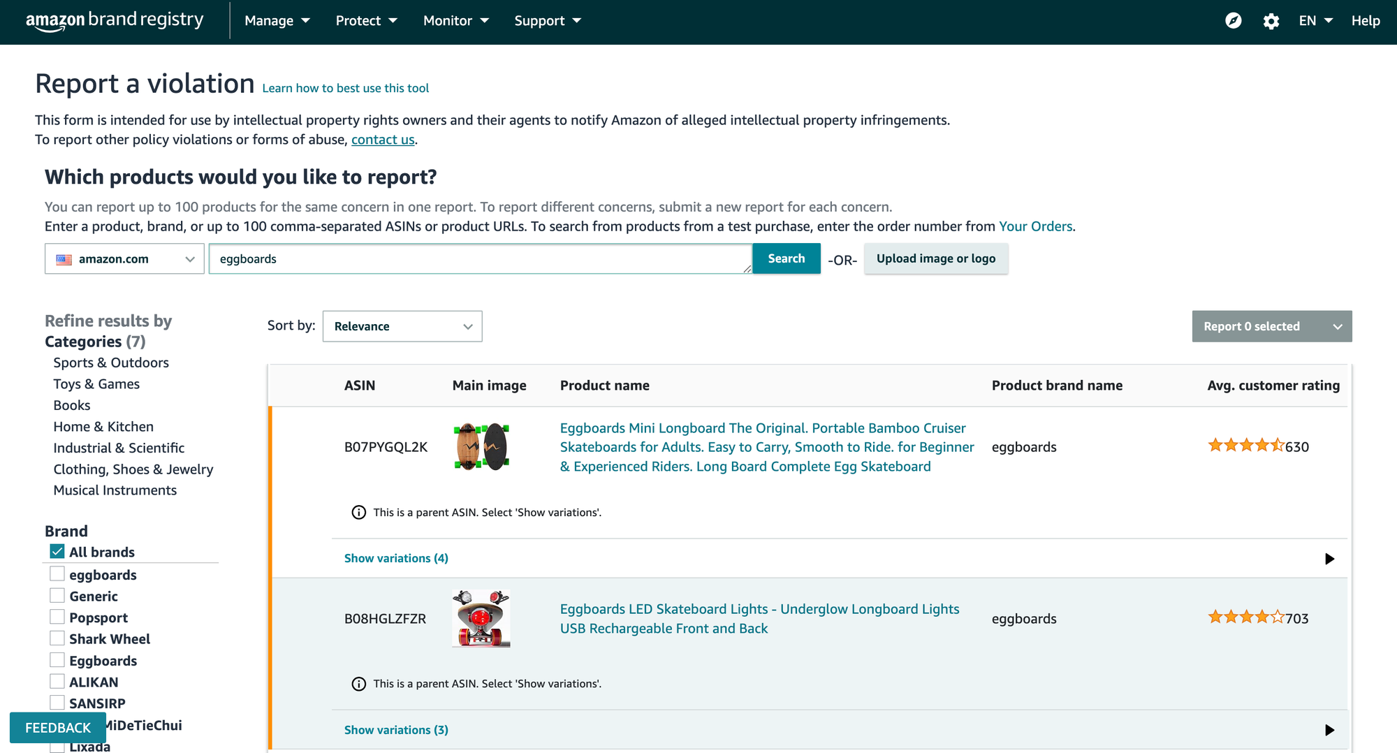The image size is (1397, 753).
Task: Tick the ALIKAN brand checkbox
Action: click(57, 681)
